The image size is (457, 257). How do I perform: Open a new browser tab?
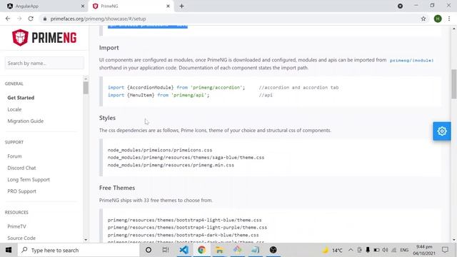click(x=181, y=6)
